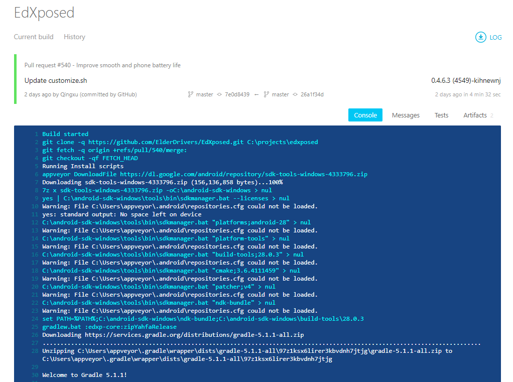Viewport: 513px width, 382px height.
Task: Select the Current build view
Action: [34, 37]
